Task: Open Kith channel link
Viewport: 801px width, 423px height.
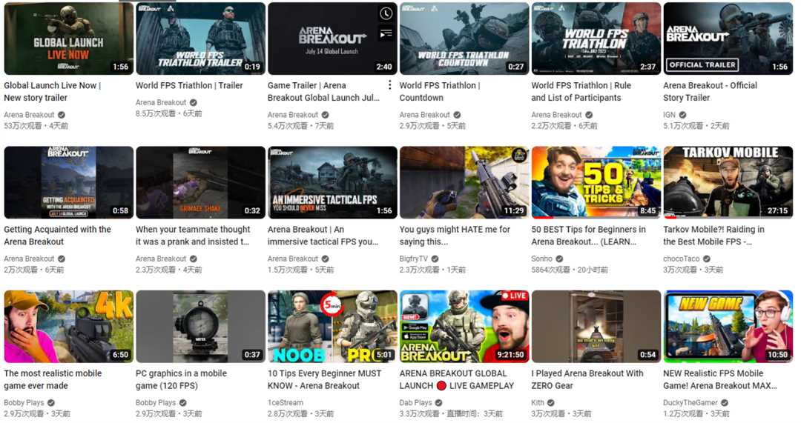Action: (538, 402)
